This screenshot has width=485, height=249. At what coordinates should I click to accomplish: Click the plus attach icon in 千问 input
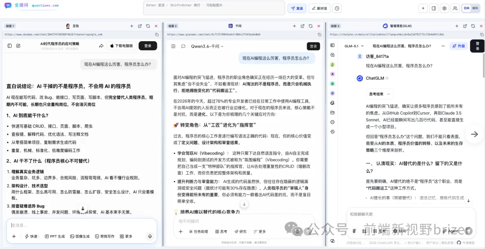click(181, 232)
